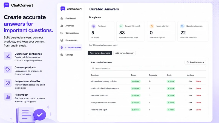This screenshot has width=219, height=123.
Task: Click the Question column header
Action: (x=94, y=75)
